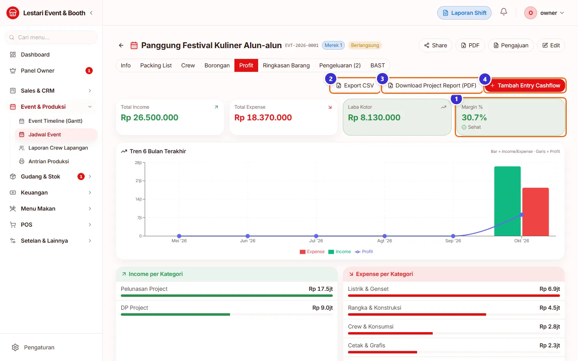578x361 pixels.
Task: Go back using the left arrow icon
Action: click(121, 45)
